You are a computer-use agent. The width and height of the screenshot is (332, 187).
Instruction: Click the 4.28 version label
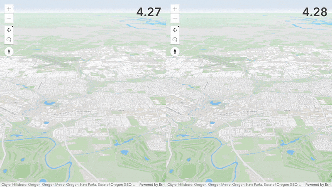pyautogui.click(x=315, y=12)
